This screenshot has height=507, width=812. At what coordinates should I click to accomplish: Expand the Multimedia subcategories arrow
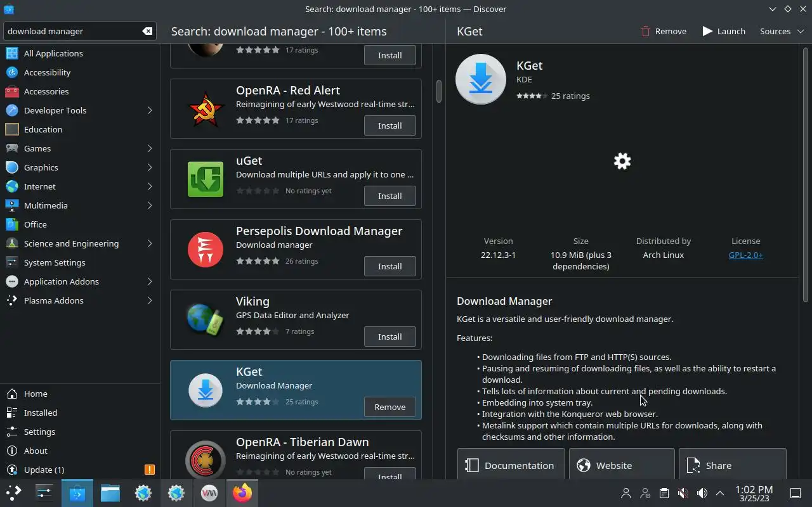(x=150, y=205)
